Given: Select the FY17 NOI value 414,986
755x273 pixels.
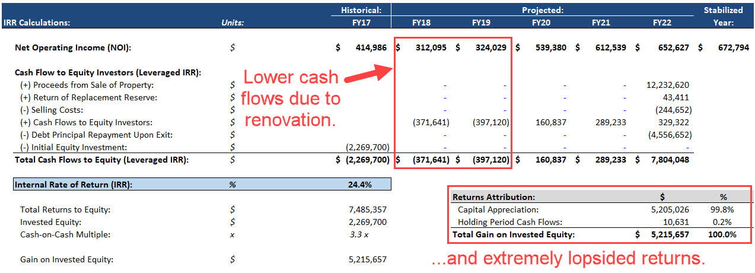Looking at the screenshot, I should click(x=371, y=47).
